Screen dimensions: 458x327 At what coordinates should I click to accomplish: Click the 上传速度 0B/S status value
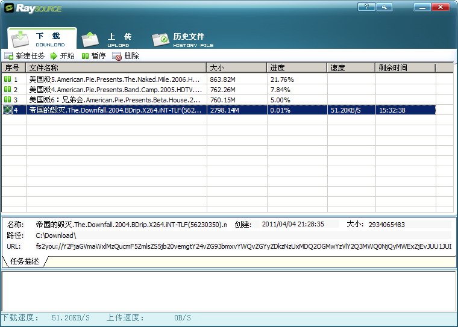click(x=182, y=317)
